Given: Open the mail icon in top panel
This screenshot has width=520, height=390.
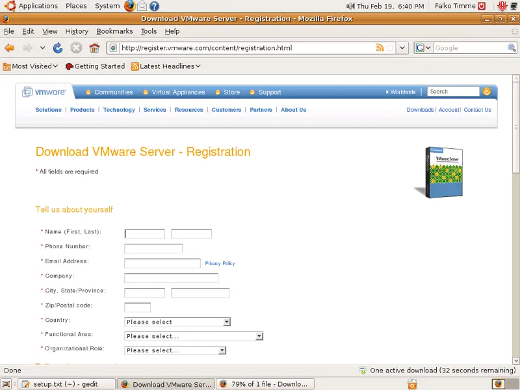Looking at the screenshot, I should [142, 6].
